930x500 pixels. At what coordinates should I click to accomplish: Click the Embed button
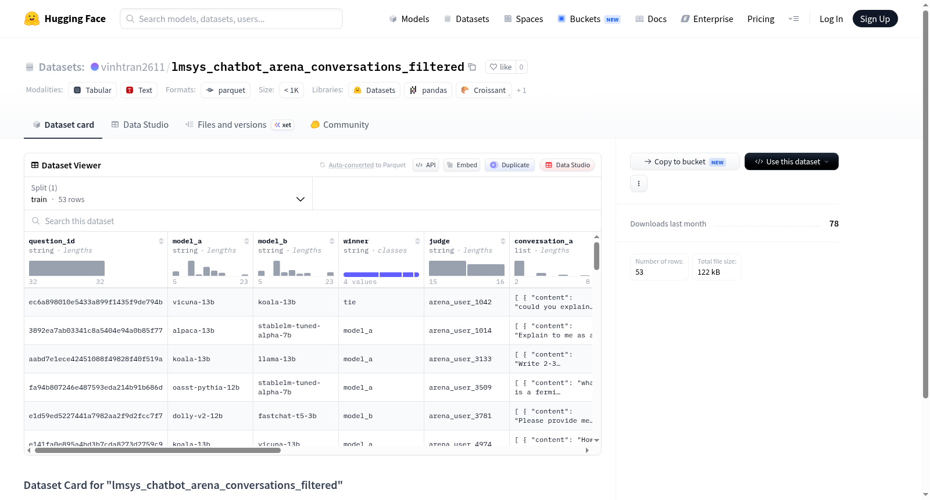pyautogui.click(x=462, y=165)
